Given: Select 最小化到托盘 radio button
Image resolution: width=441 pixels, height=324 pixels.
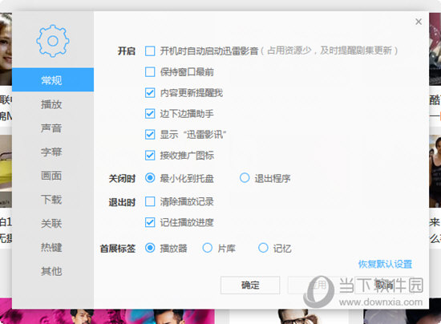Looking at the screenshot, I should click(150, 178).
